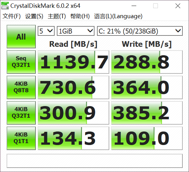Image resolution: width=189 pixels, height=172 pixels.
Task: Open the 帮助(H) menu
Action: point(80,16)
